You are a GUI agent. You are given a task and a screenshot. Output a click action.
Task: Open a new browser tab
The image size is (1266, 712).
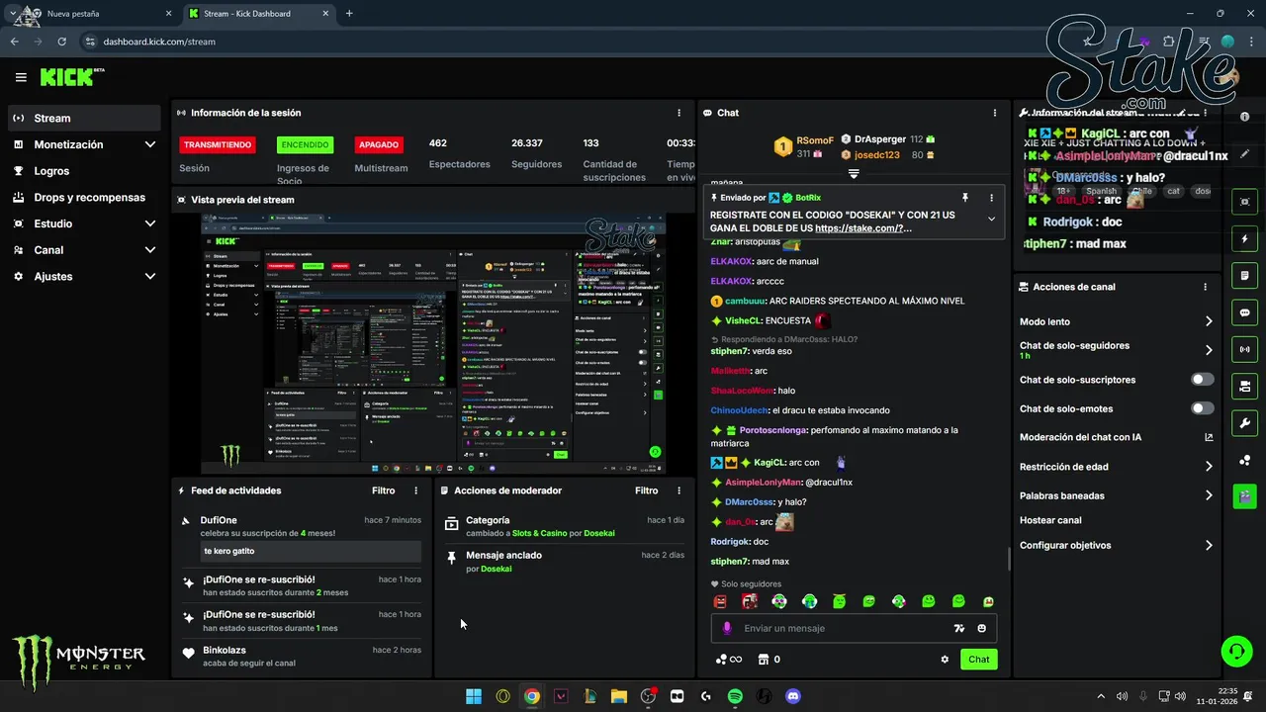tap(349, 14)
